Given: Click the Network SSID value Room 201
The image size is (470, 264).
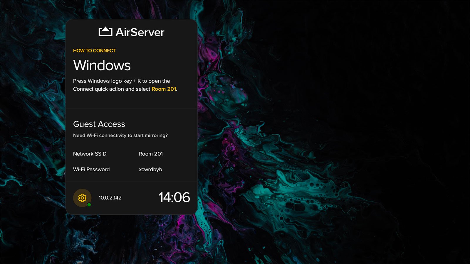Looking at the screenshot, I should (x=151, y=154).
